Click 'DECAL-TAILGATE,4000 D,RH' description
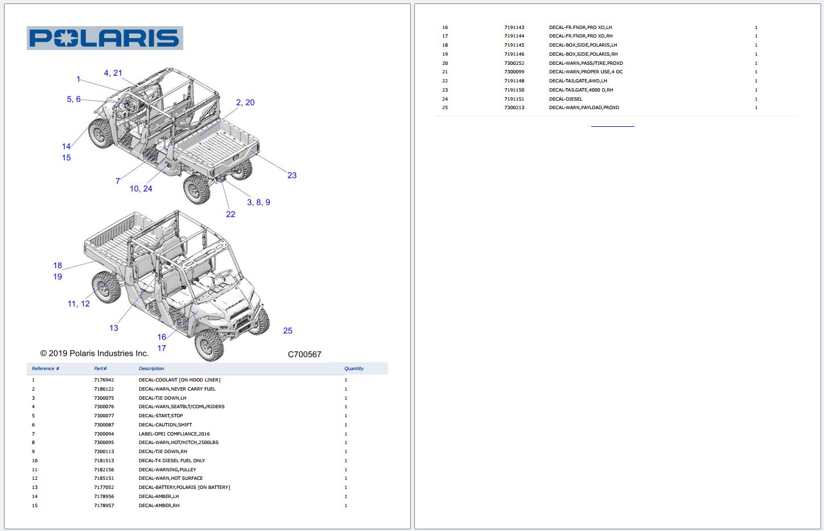The height and width of the screenshot is (531, 824). coord(581,90)
